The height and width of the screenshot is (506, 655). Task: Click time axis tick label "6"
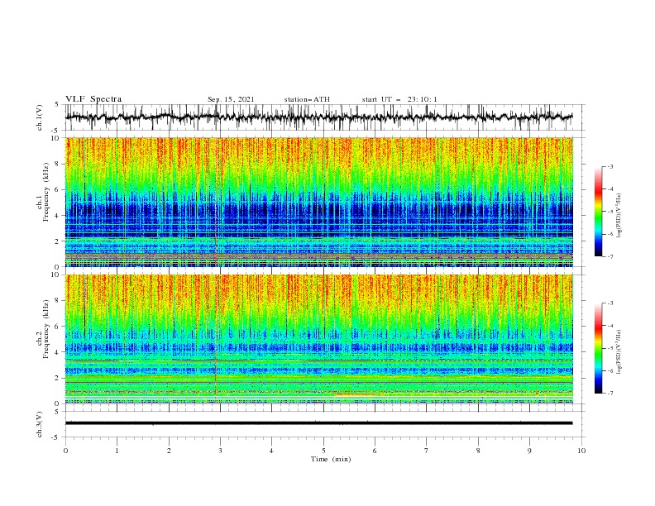pos(375,451)
